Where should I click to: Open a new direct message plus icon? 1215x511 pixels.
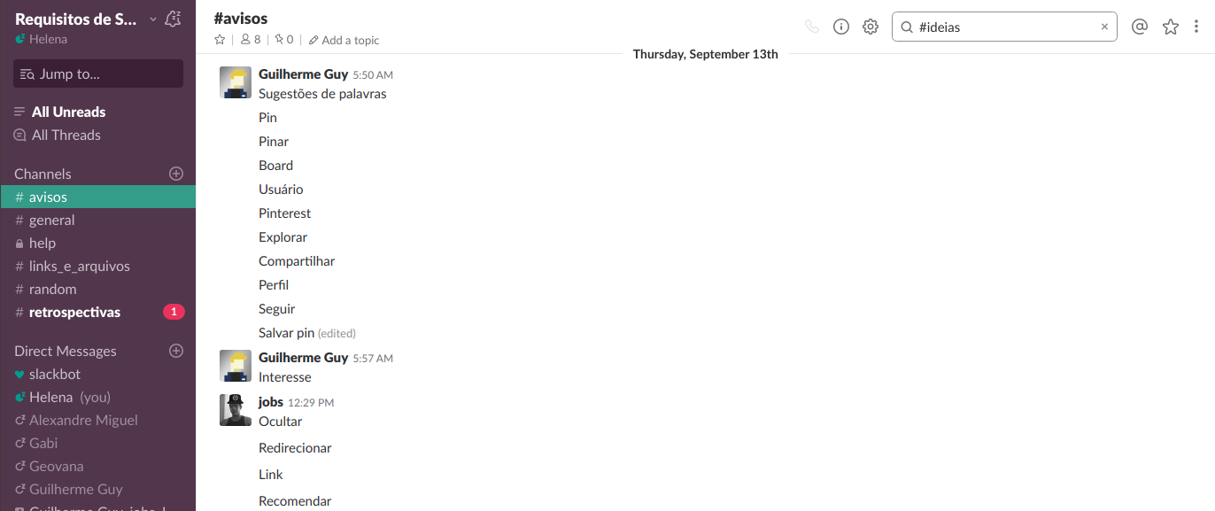pyautogui.click(x=176, y=351)
